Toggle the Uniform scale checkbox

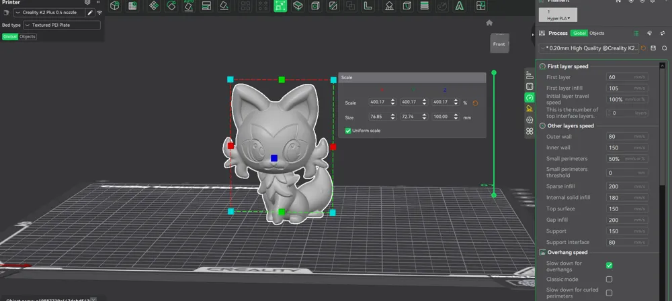coord(348,131)
